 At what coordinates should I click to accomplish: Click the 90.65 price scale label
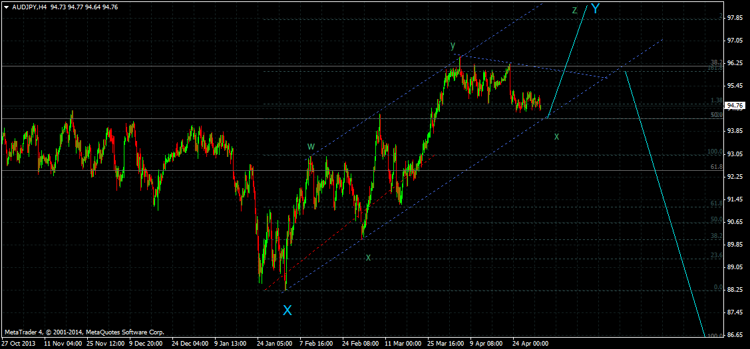pyautogui.click(x=735, y=222)
